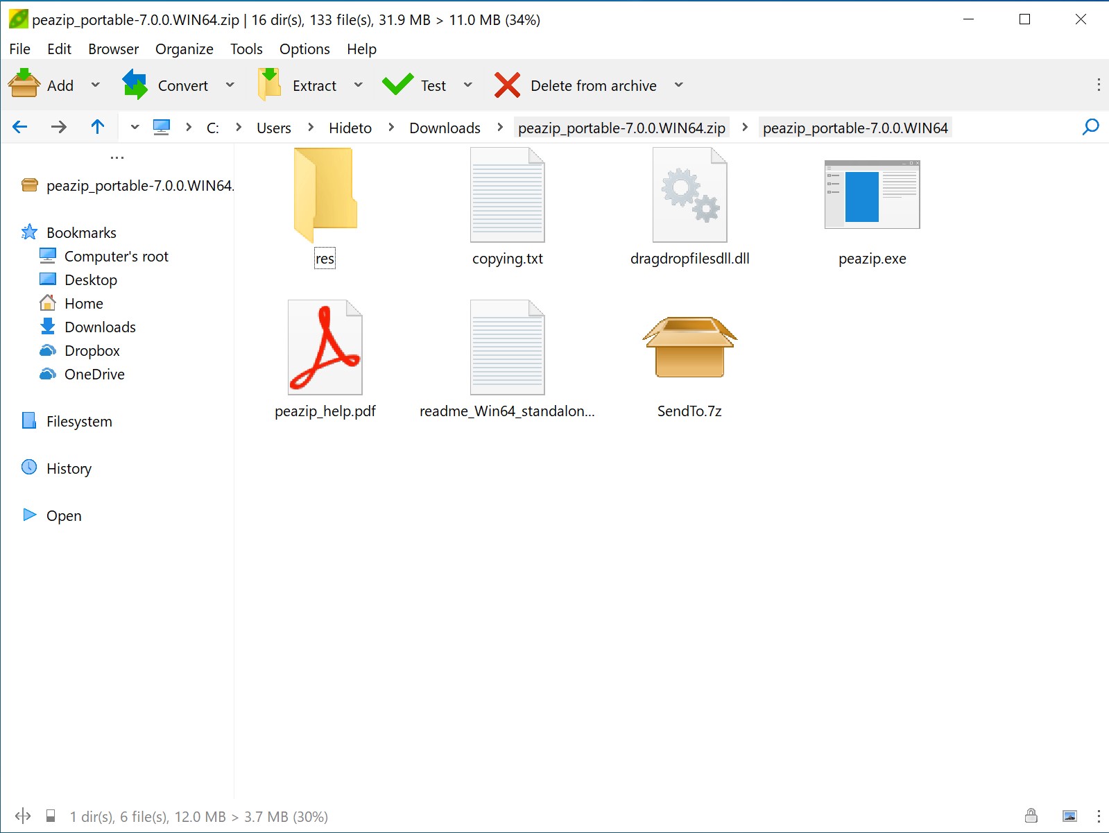Click the padlock password icon
The image size is (1109, 833).
point(1031,816)
